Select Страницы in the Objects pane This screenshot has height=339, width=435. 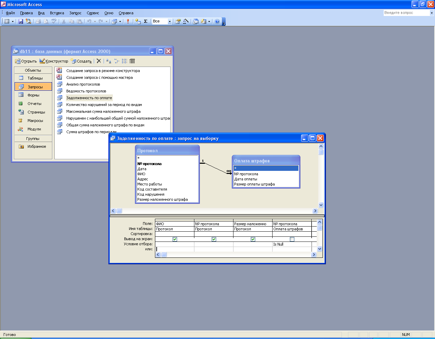(x=33, y=112)
